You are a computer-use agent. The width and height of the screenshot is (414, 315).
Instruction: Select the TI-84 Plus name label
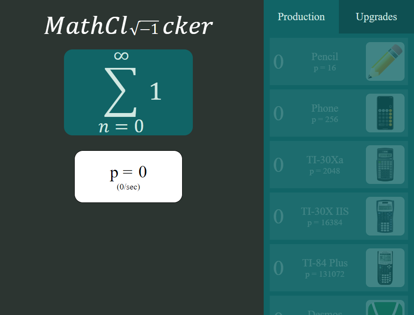(x=325, y=263)
